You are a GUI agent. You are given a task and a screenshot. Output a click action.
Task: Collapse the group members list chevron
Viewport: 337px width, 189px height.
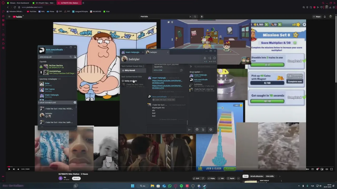(x=191, y=66)
